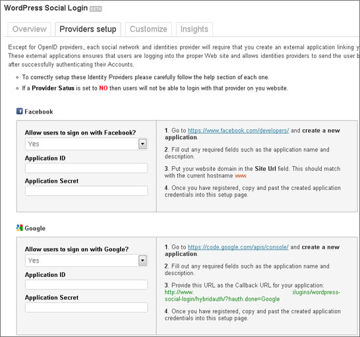Image resolution: width=360 pixels, height=337 pixels.
Task: Open the Insights tab
Action: 195,29
